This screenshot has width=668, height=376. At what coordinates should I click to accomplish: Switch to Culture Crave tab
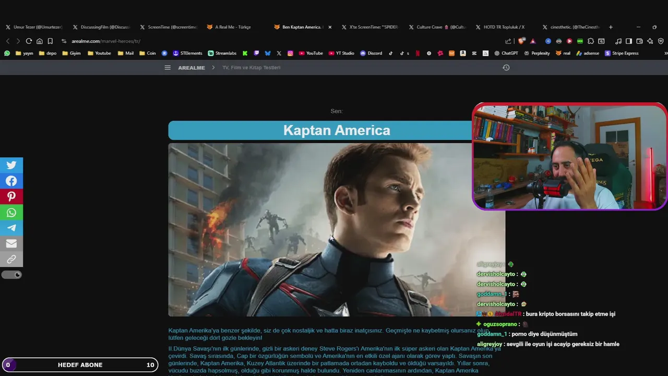437,27
